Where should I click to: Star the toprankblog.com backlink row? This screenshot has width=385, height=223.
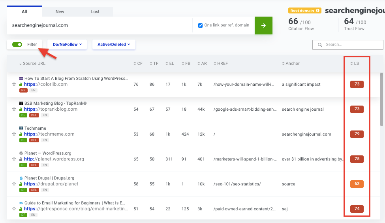click(14, 109)
